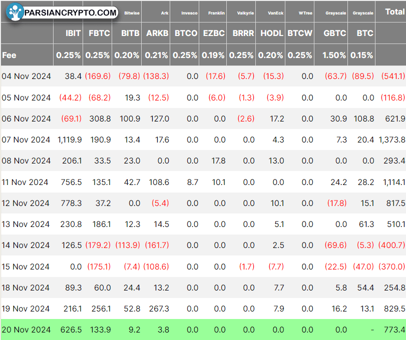Select the highlighted 20 Nov 2024 date
Image resolution: width=406 pixels, height=340 pixels.
(26, 329)
